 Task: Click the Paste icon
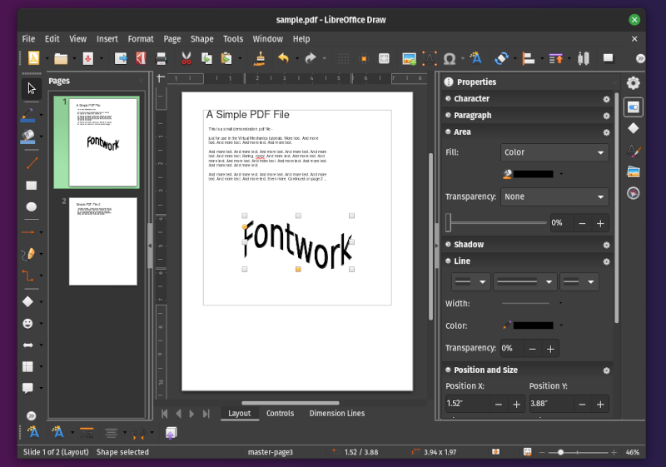point(226,58)
